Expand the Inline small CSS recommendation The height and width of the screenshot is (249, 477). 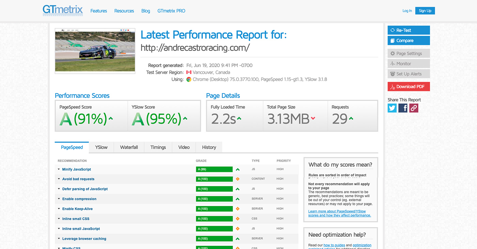point(76,219)
